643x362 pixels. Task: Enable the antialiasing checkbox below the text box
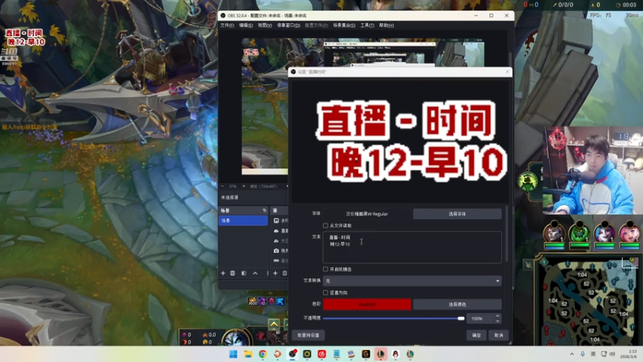coord(326,269)
